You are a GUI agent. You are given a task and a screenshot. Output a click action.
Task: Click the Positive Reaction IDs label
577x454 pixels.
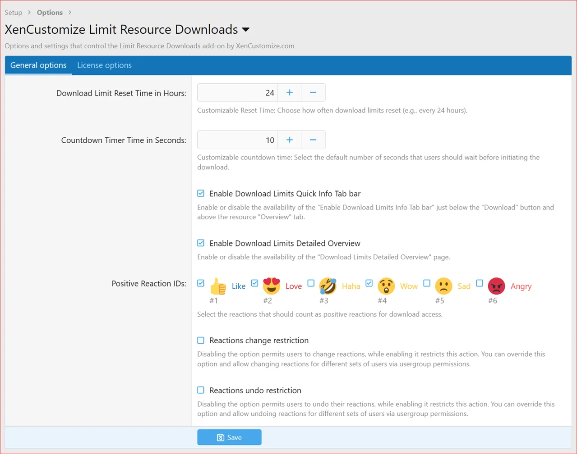pyautogui.click(x=149, y=284)
